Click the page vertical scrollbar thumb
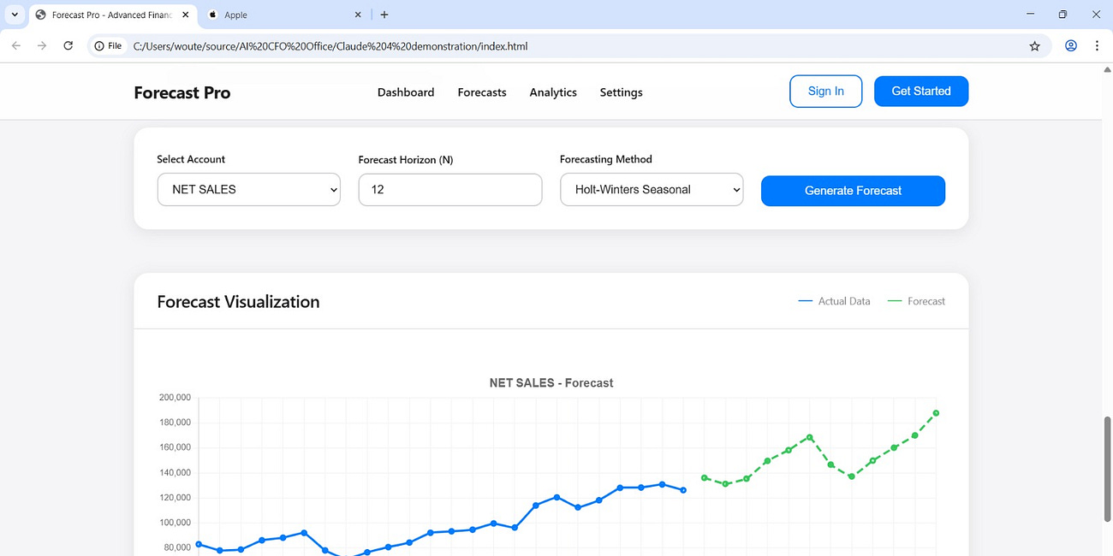Viewport: 1113px width, 556px height. click(1106, 468)
